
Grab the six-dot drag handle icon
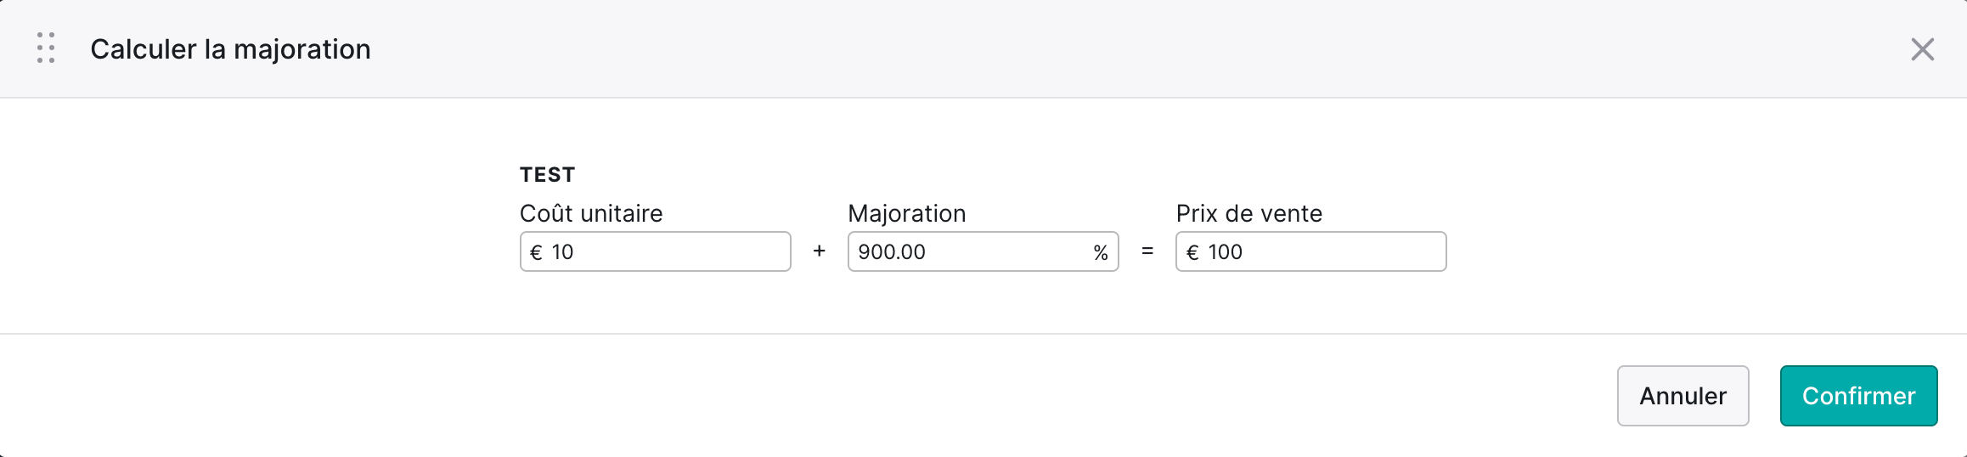click(46, 48)
